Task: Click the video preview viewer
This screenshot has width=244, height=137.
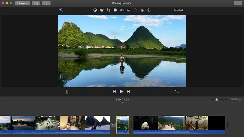Action: point(122,51)
